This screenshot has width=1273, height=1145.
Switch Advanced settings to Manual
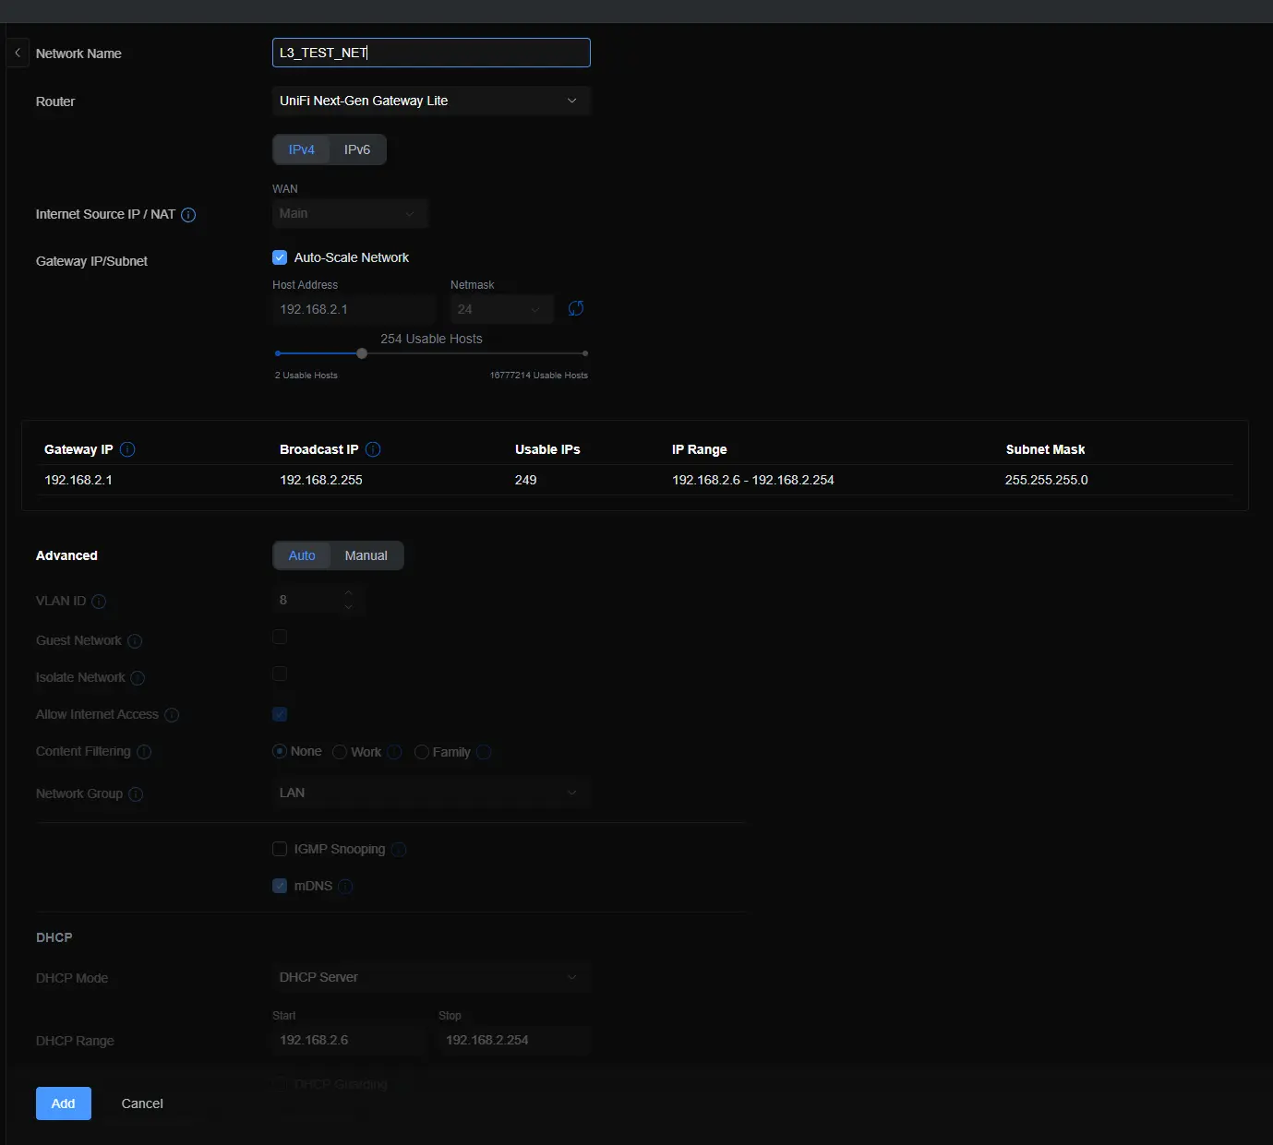[x=366, y=555]
